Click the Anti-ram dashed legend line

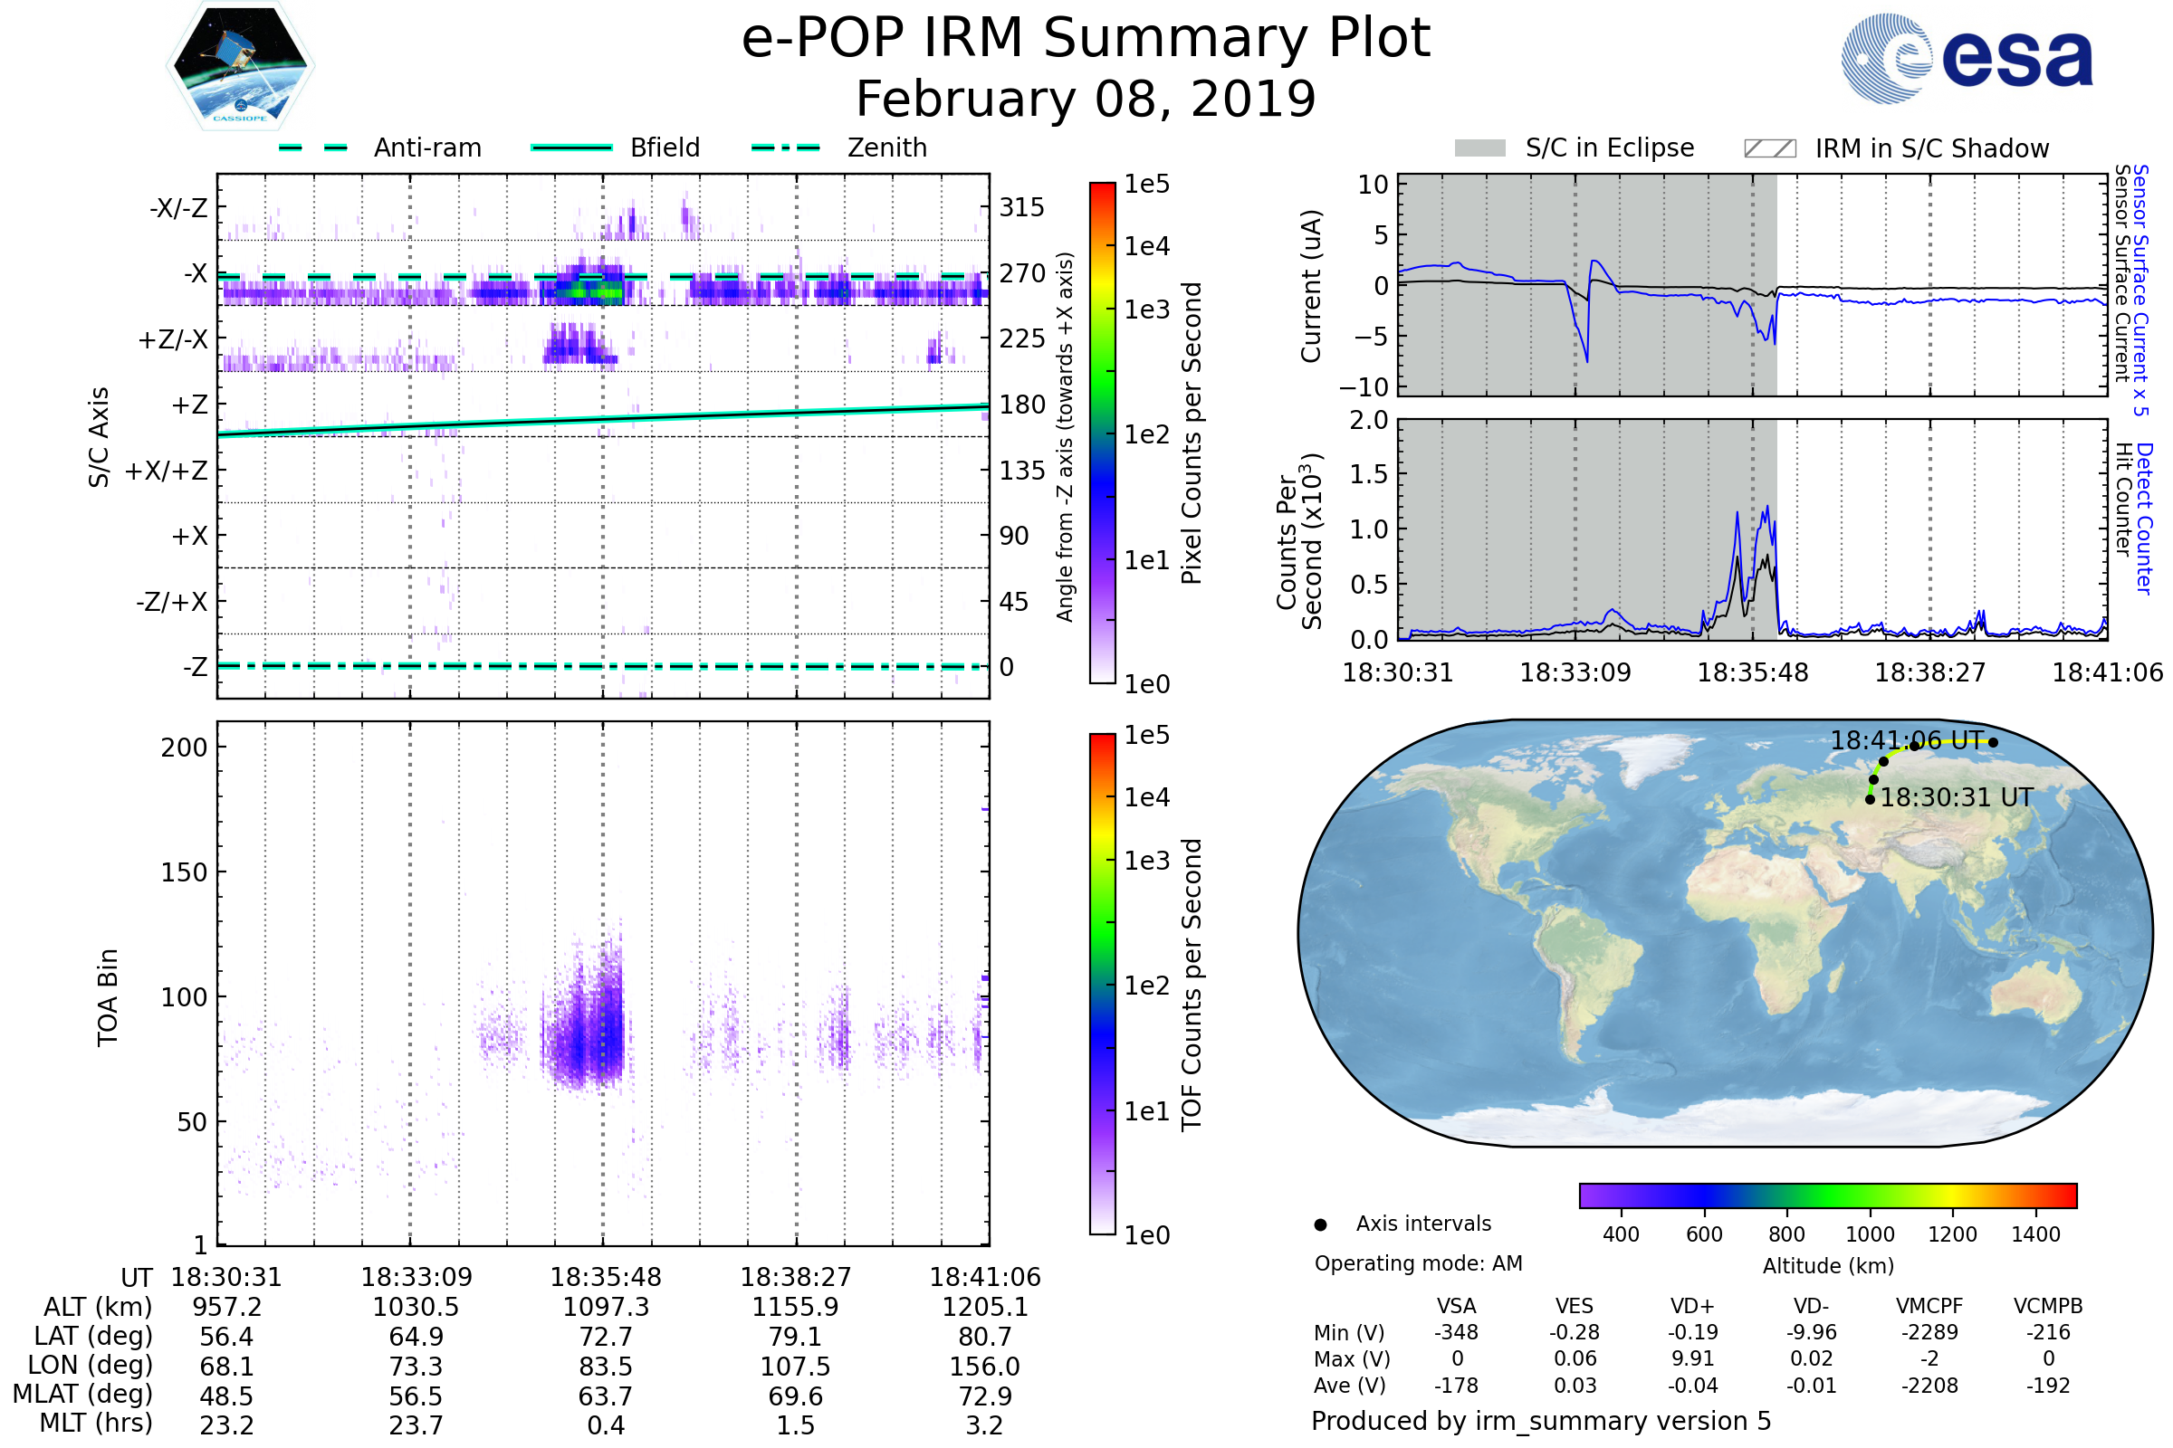point(313,148)
